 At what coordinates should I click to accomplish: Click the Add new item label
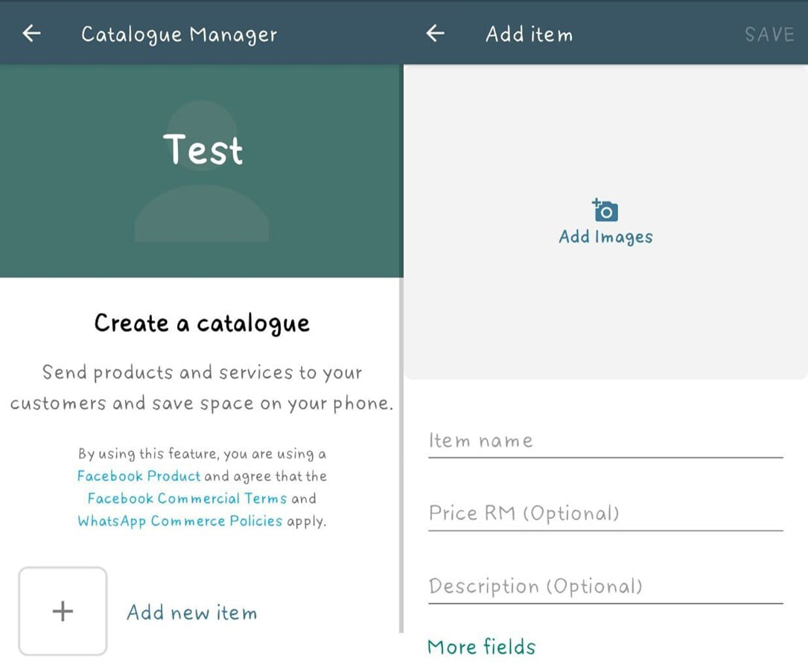[191, 613]
